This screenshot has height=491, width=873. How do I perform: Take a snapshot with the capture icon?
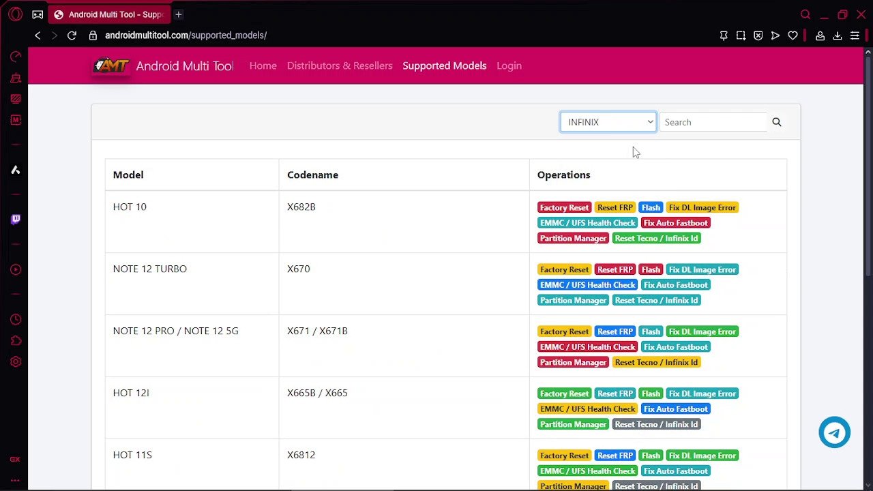click(x=741, y=35)
